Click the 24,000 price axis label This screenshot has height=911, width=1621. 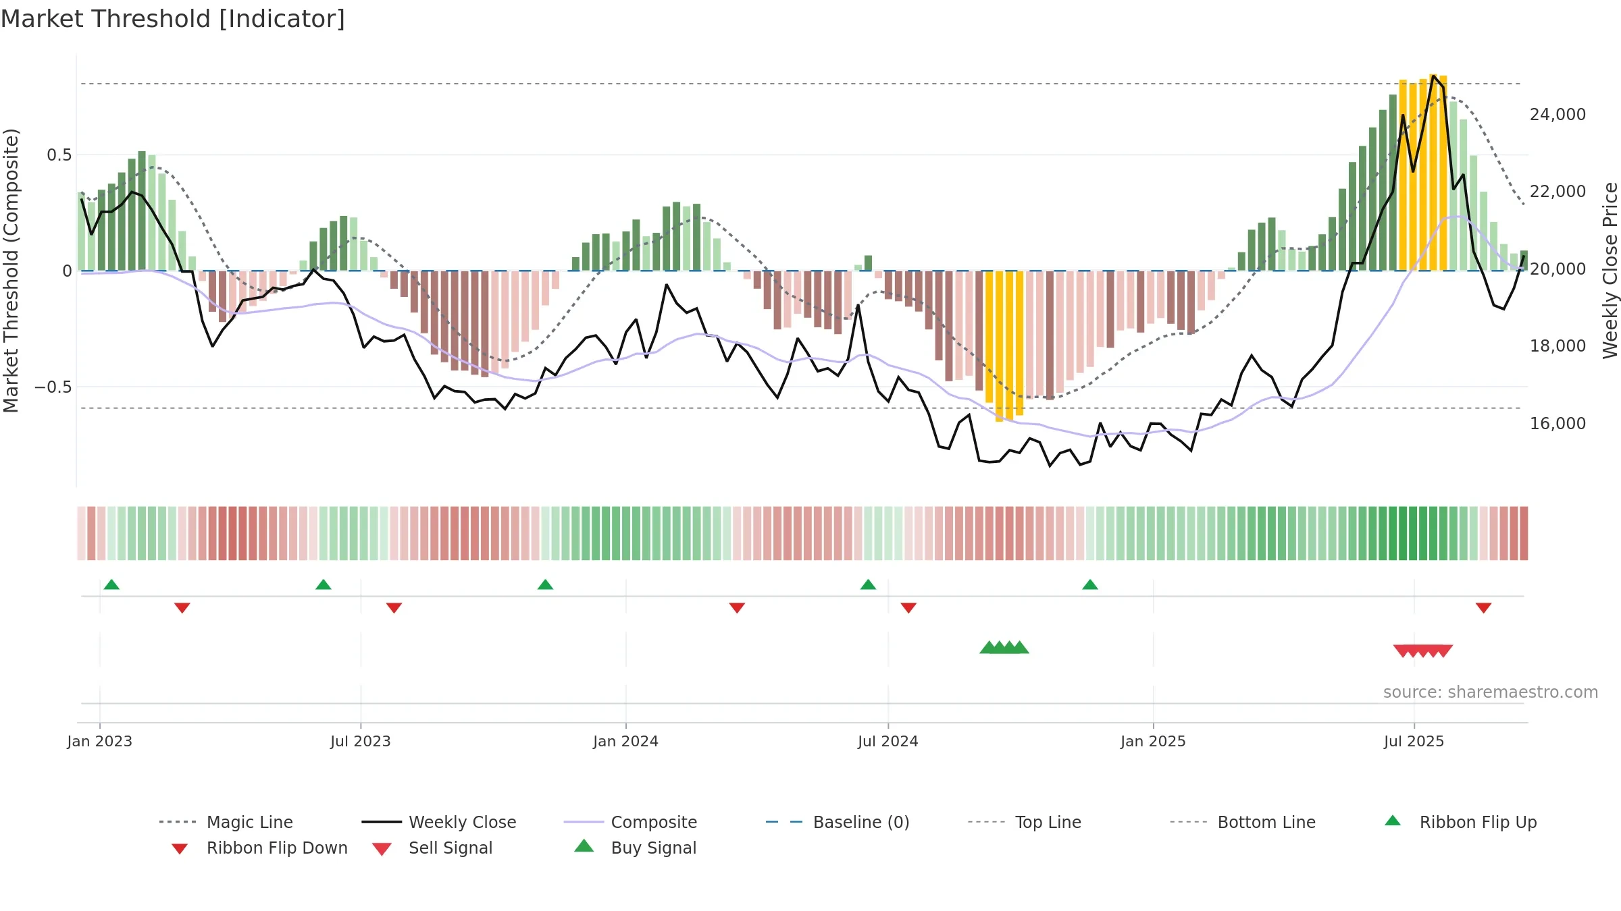pyautogui.click(x=1558, y=114)
